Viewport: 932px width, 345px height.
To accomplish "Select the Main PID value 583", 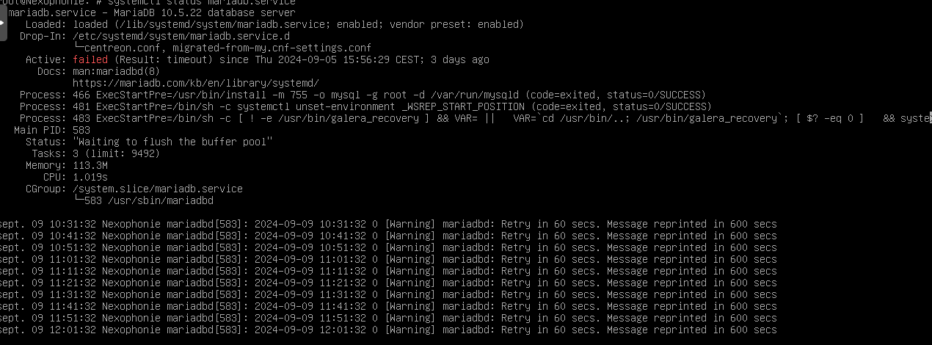I will point(81,130).
